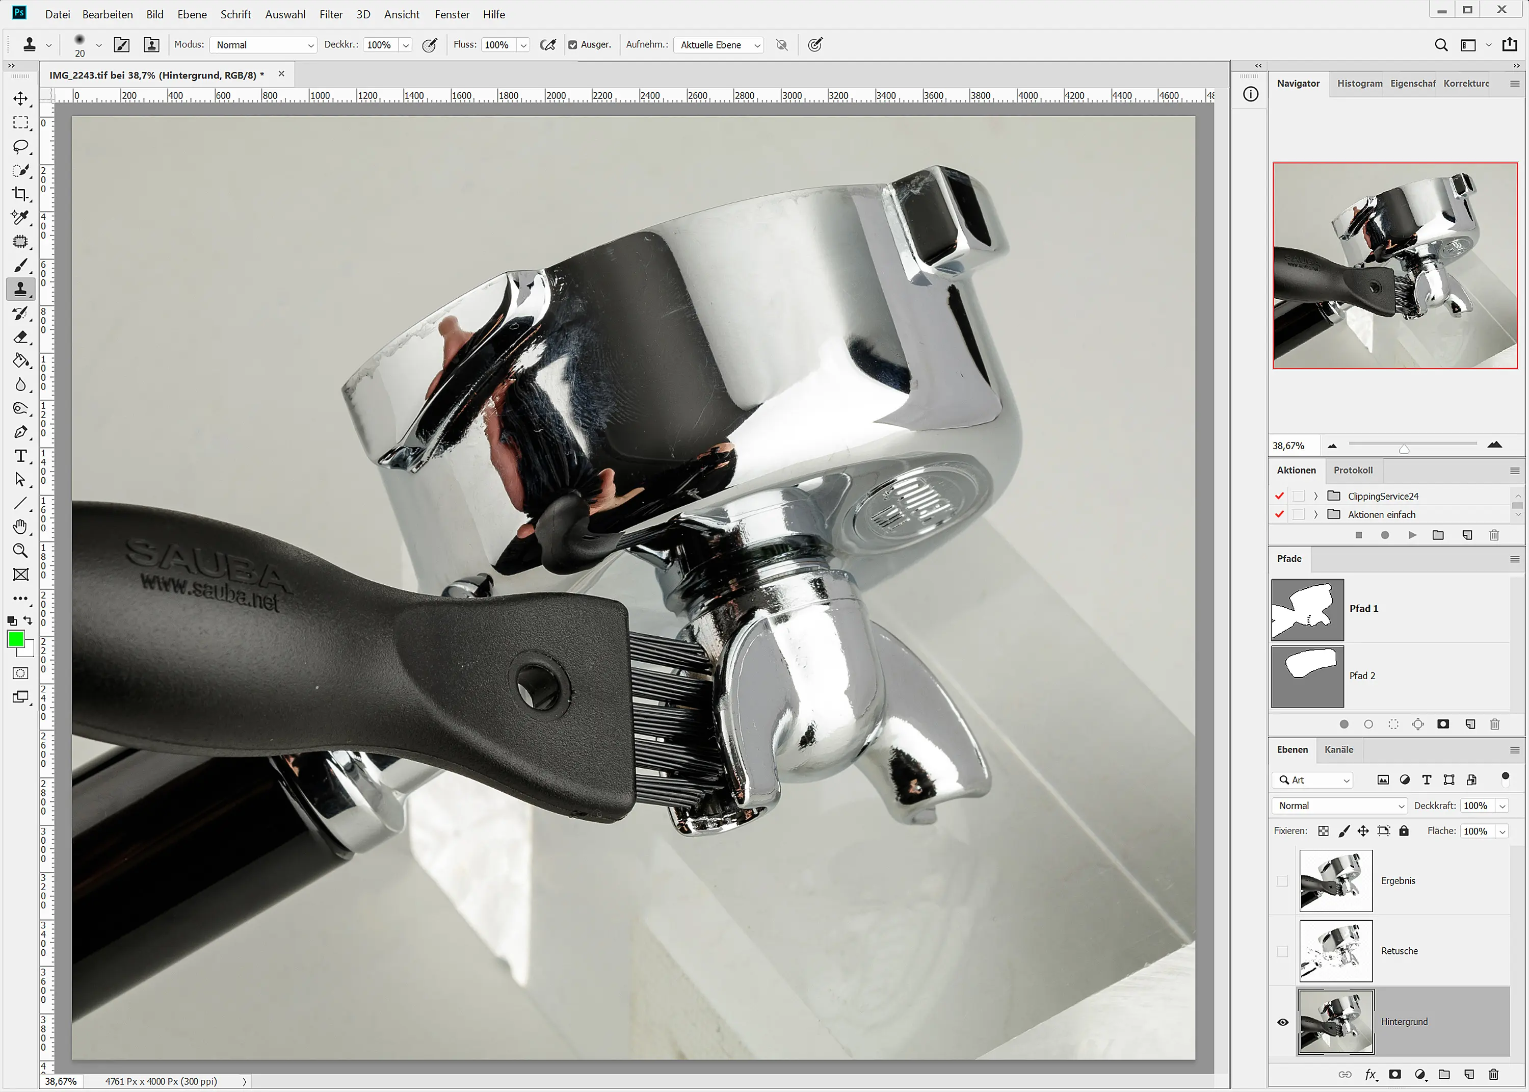Viewport: 1529px width, 1092px height.
Task: Click the Deckkraft layer opacity field
Action: 1475,805
